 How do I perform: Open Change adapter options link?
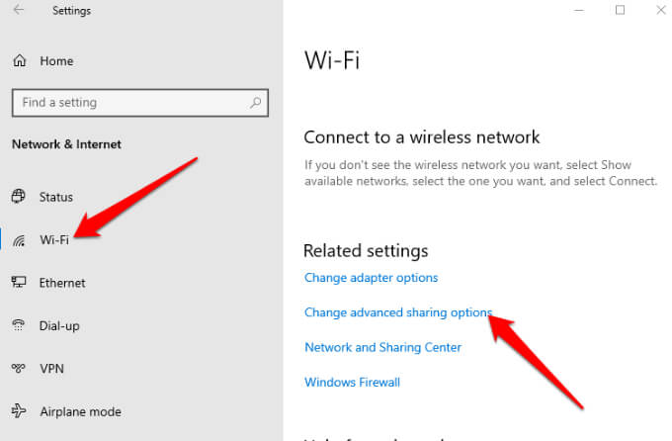coord(371,278)
